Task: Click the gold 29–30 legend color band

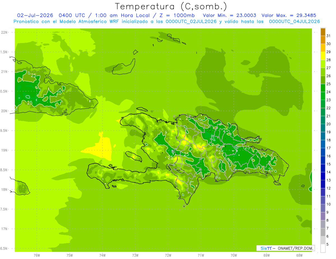Action: [x=323, y=48]
